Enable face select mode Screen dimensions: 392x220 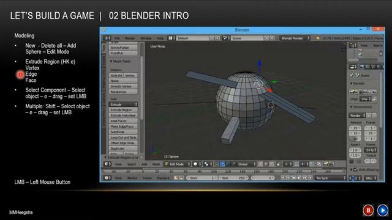(x=271, y=164)
